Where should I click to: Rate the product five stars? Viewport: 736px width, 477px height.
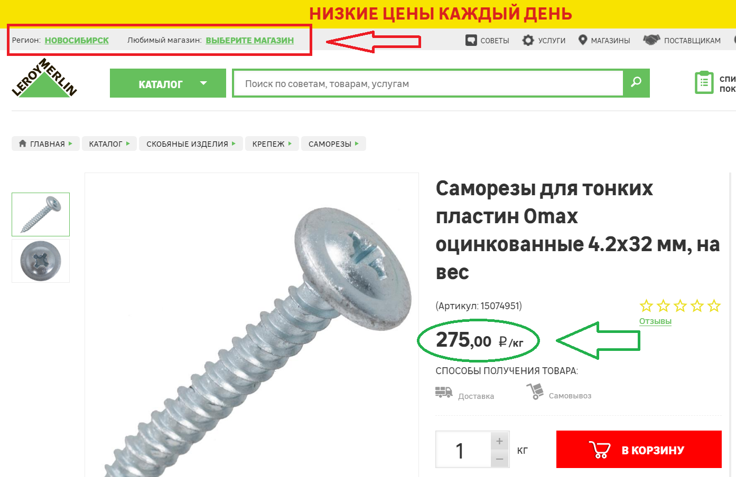pos(714,306)
